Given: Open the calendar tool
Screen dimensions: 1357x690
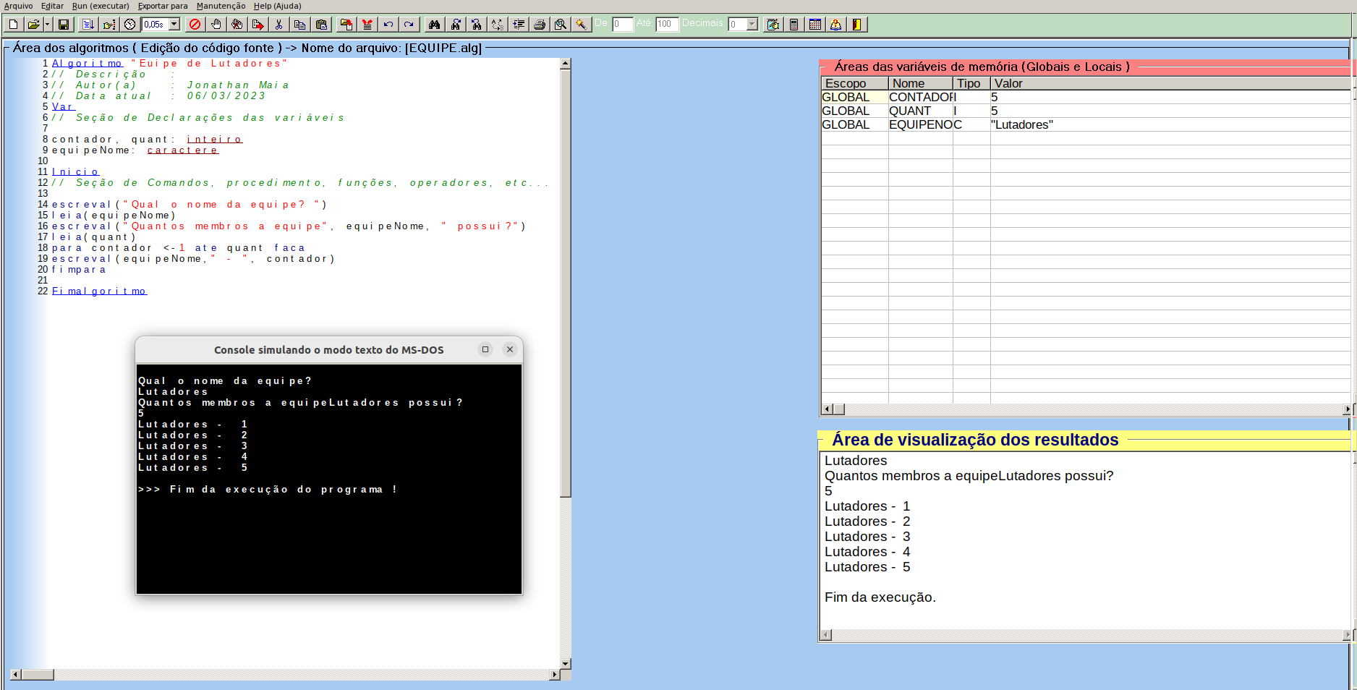Looking at the screenshot, I should pyautogui.click(x=815, y=25).
